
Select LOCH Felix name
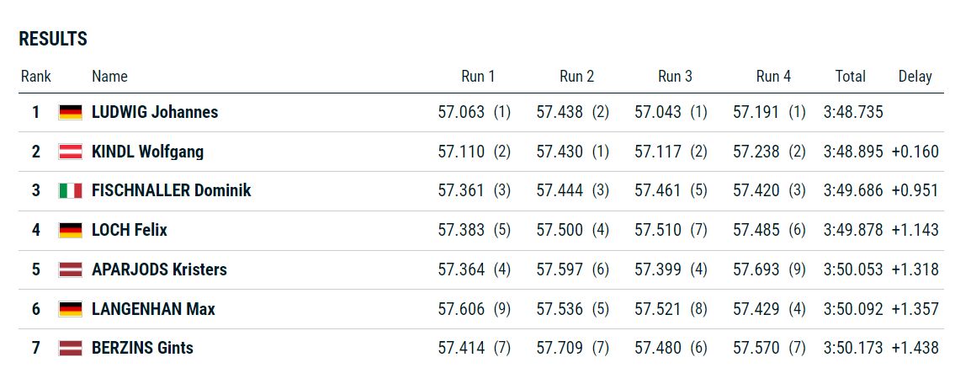tap(130, 230)
